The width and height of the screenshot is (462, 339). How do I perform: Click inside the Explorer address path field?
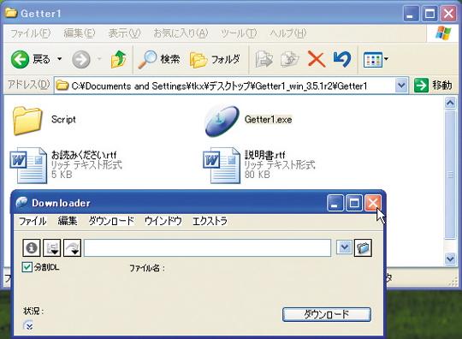tap(225, 86)
